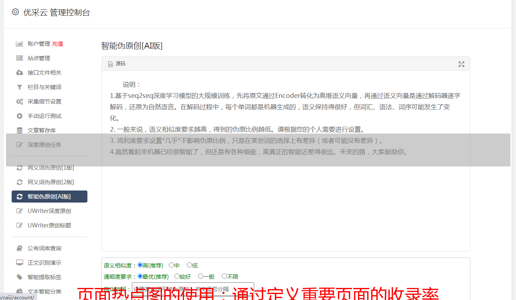
Task: Click the gear icon beside 优采云 管理控制台
Action: point(15,12)
